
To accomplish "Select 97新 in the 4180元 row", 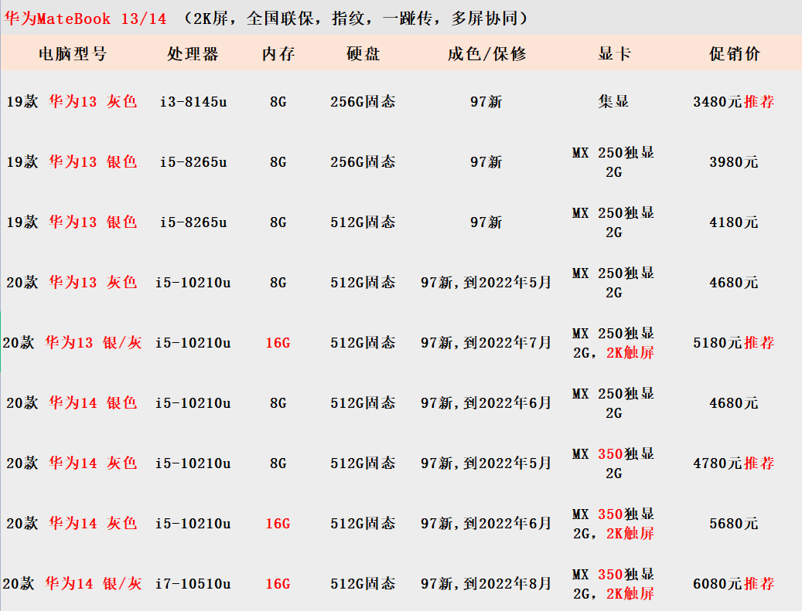I will 486,222.
